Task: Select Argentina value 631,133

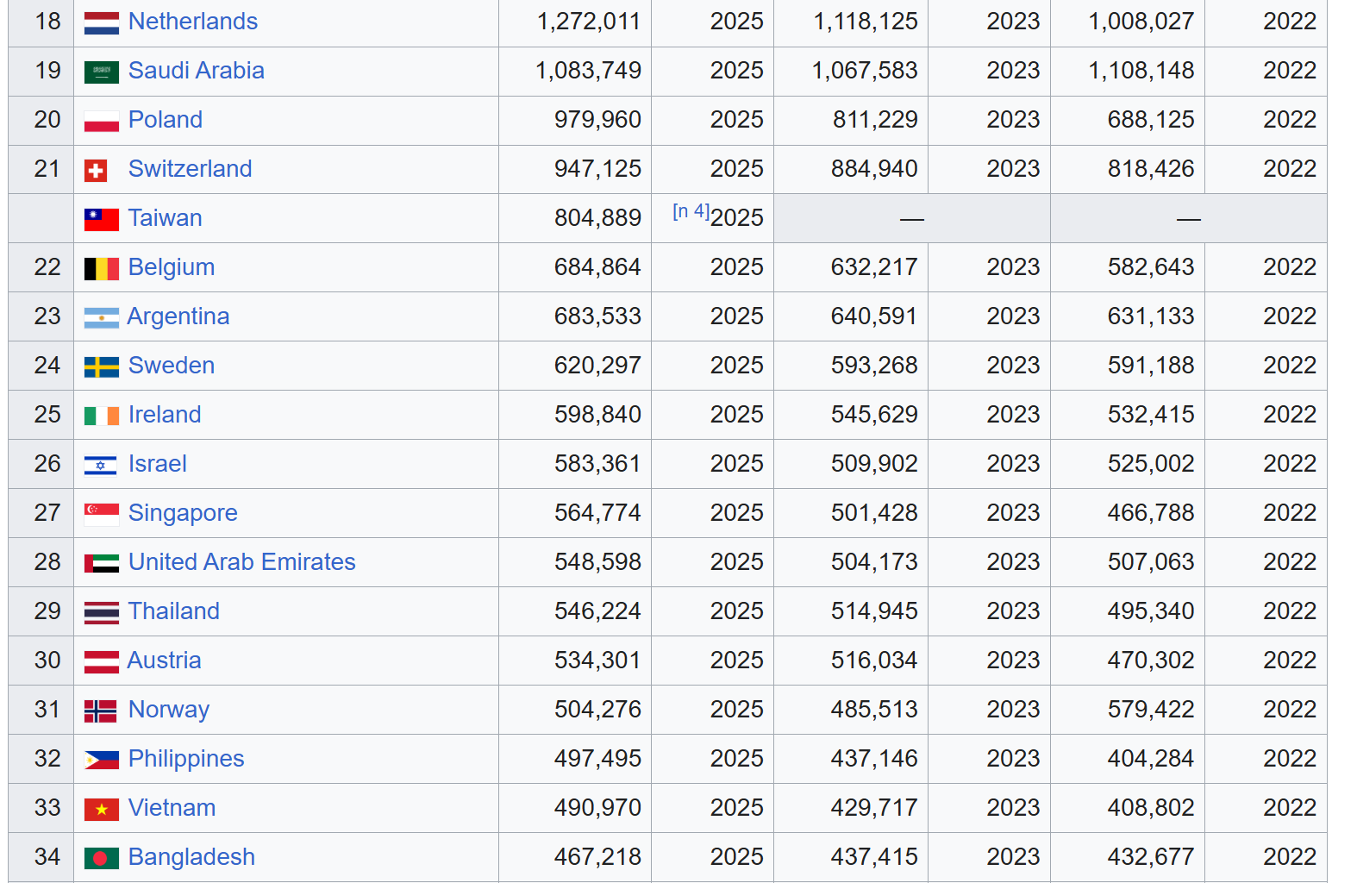Action: click(x=1151, y=316)
